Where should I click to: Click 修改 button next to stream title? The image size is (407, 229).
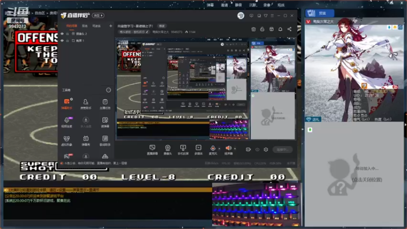(x=162, y=26)
